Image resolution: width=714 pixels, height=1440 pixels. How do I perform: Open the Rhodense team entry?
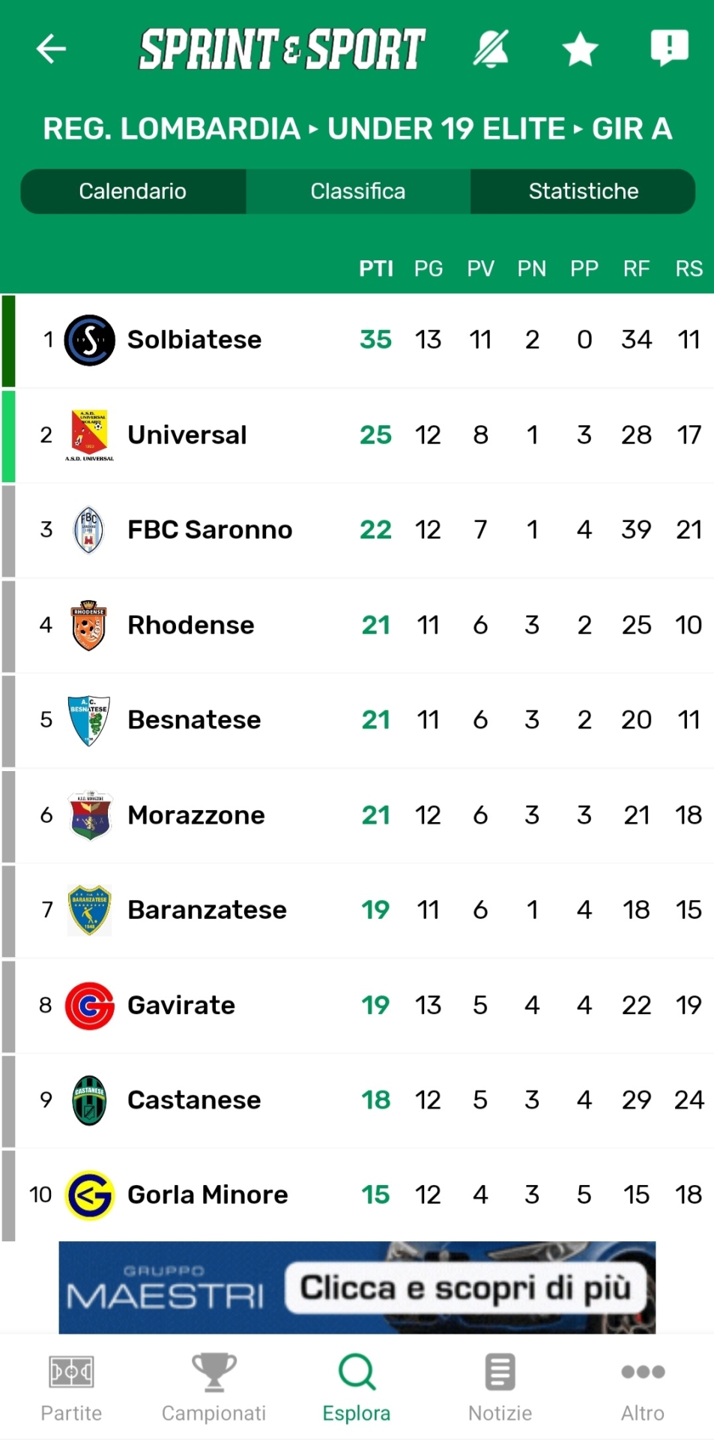point(191,625)
